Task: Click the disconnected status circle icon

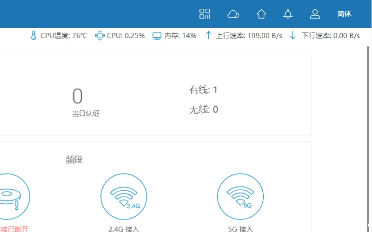Action: (9, 196)
